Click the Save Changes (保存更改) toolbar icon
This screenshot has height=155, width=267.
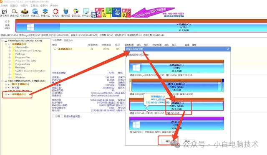[4, 12]
